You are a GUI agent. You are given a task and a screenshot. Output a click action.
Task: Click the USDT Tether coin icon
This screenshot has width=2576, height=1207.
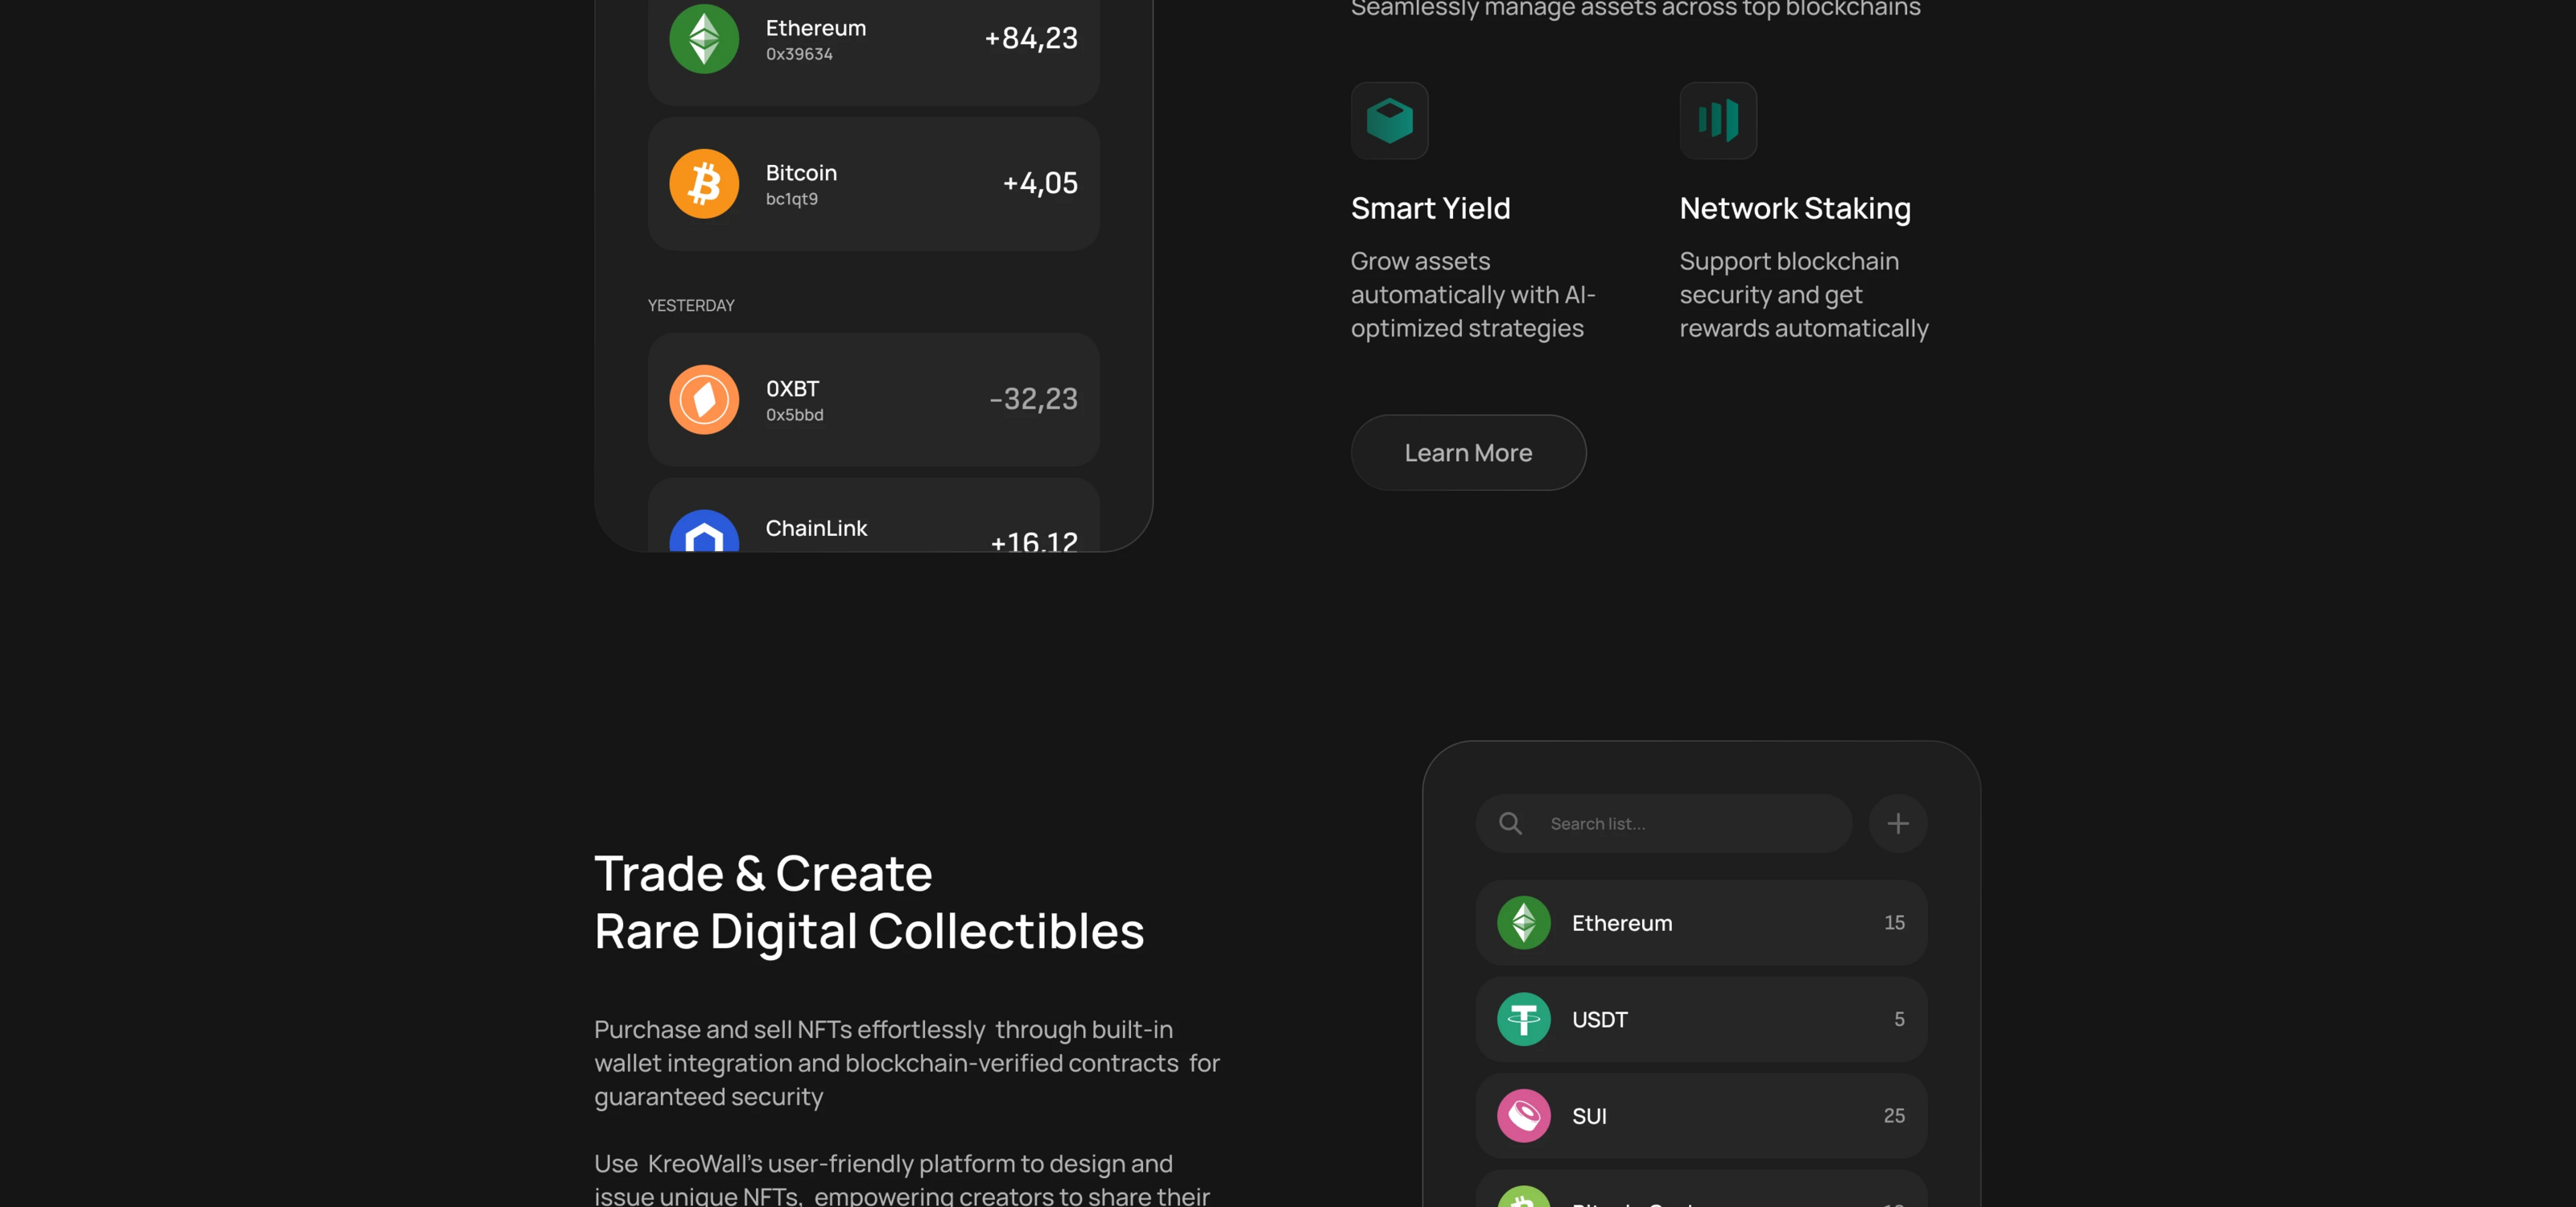(1523, 1020)
